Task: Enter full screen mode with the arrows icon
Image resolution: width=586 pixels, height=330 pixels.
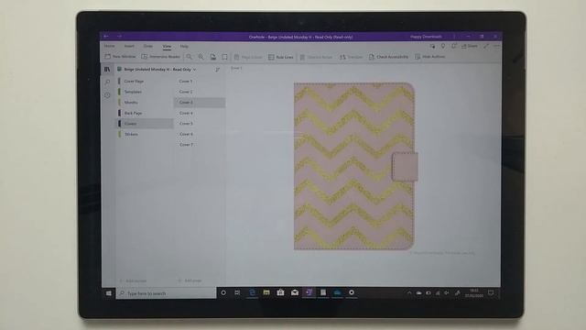Action: [x=486, y=46]
